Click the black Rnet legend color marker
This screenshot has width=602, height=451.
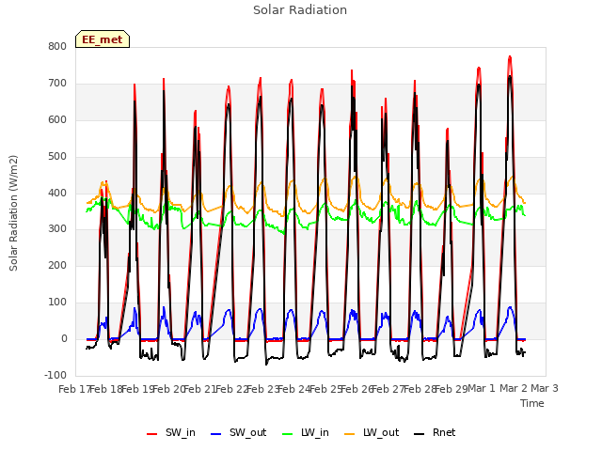tap(420, 434)
